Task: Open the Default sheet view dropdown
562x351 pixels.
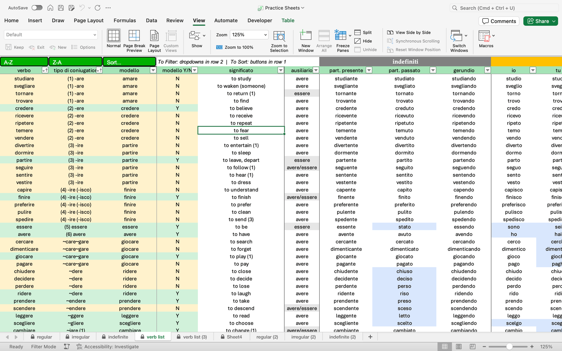Action: [x=51, y=34]
